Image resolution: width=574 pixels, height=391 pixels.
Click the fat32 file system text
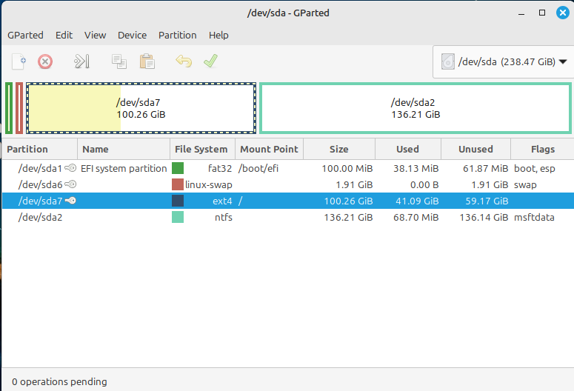pyautogui.click(x=220, y=168)
